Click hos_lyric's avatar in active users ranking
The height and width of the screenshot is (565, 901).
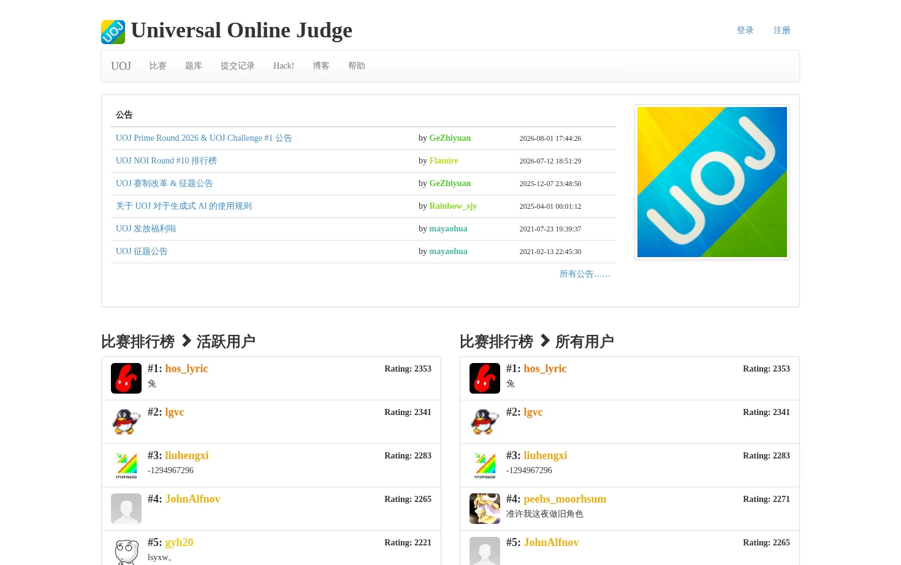click(126, 378)
